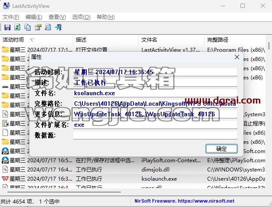Maximize the LastActivityView window

coord(243,6)
